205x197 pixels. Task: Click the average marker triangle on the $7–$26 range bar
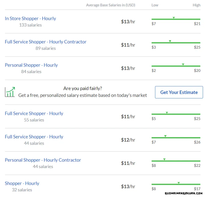point(165,136)
